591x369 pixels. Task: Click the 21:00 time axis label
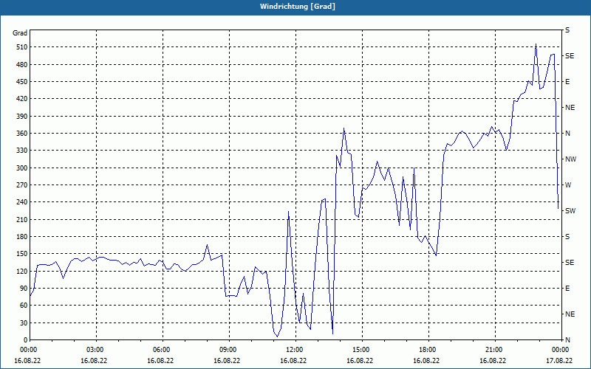coord(493,349)
